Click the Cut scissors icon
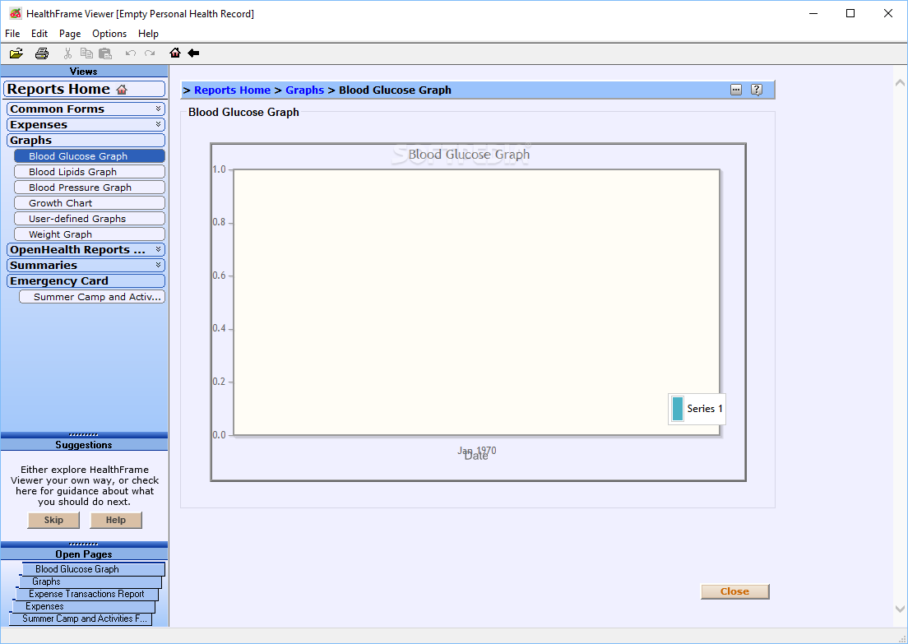 pos(67,53)
